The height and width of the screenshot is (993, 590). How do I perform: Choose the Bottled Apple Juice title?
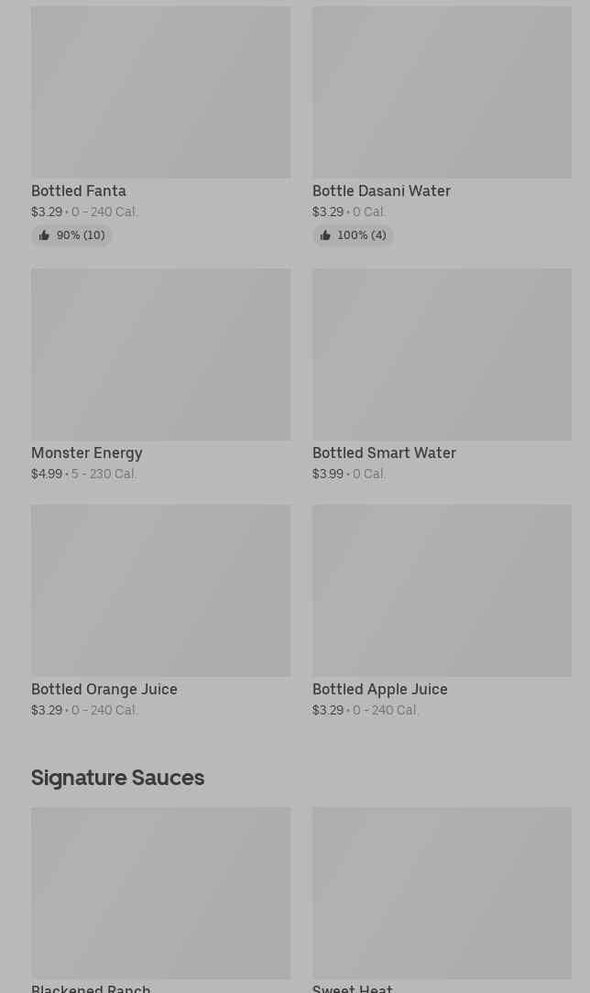pyautogui.click(x=380, y=689)
